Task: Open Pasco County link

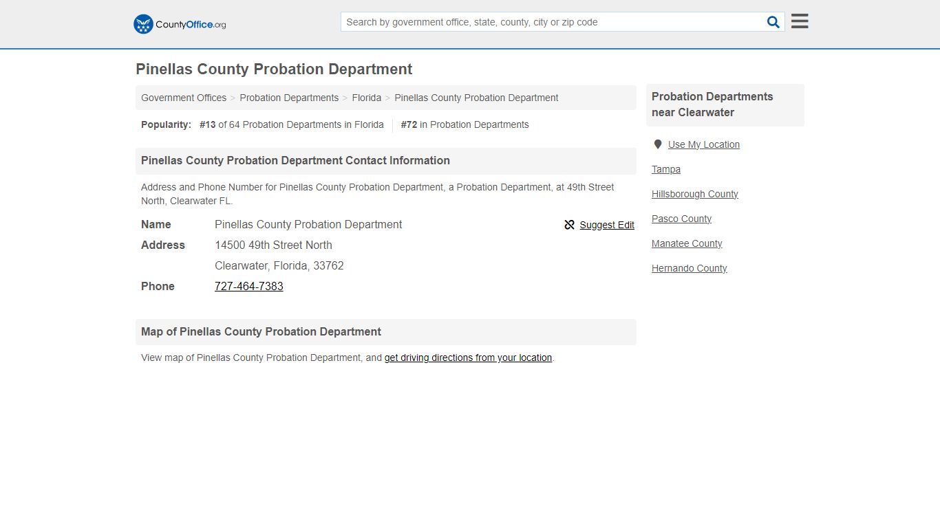Action: coord(682,219)
